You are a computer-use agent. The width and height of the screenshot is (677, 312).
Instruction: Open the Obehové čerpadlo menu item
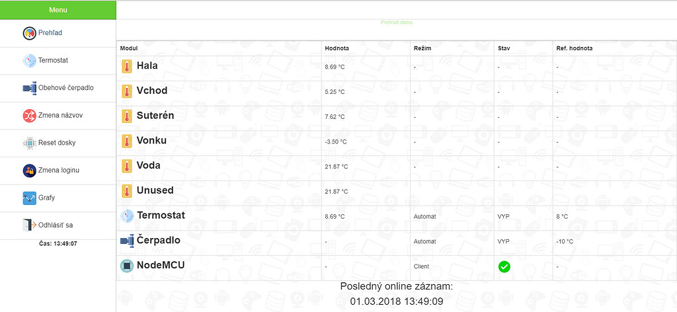coord(66,88)
